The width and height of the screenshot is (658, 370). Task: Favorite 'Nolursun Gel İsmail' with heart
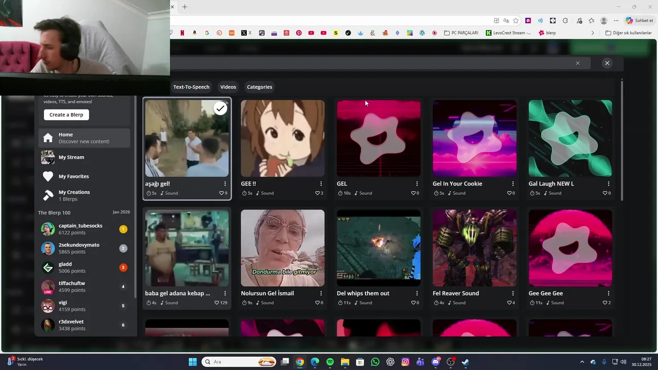318,303
